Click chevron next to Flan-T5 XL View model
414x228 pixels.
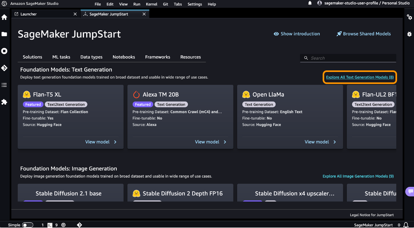(x=115, y=142)
